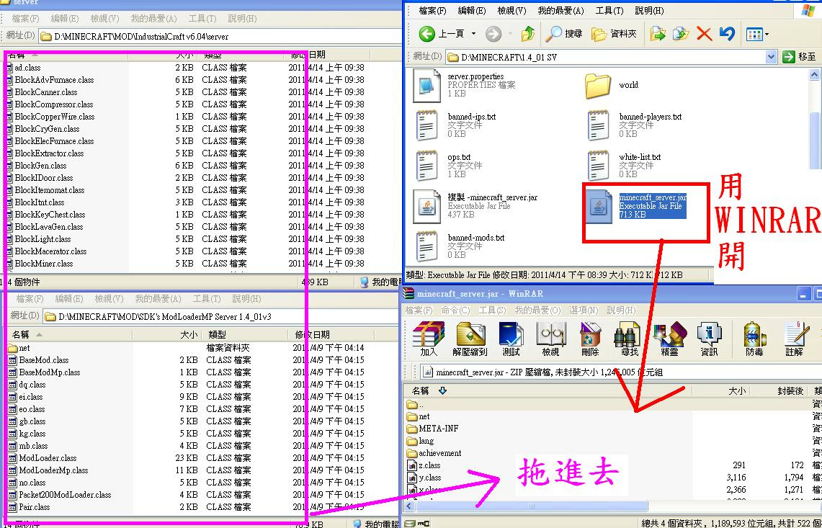The width and height of the screenshot is (822, 528).
Task: Select the server.properties file icon
Action: [426, 86]
